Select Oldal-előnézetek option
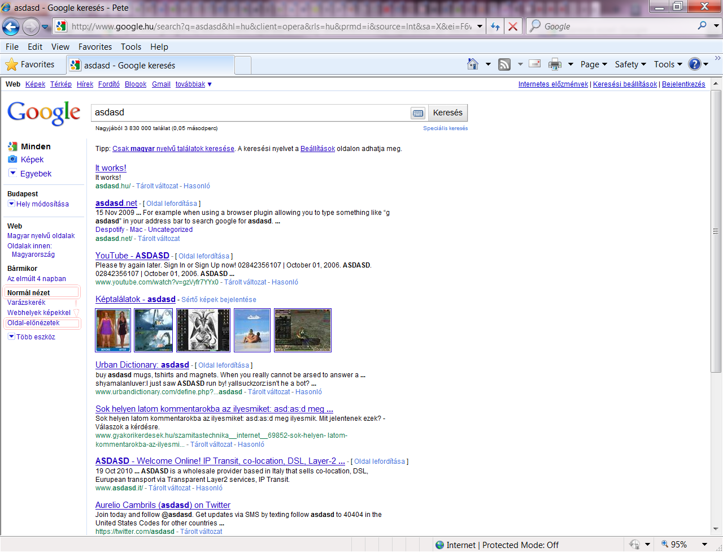Image resolution: width=723 pixels, height=552 pixels. click(33, 323)
